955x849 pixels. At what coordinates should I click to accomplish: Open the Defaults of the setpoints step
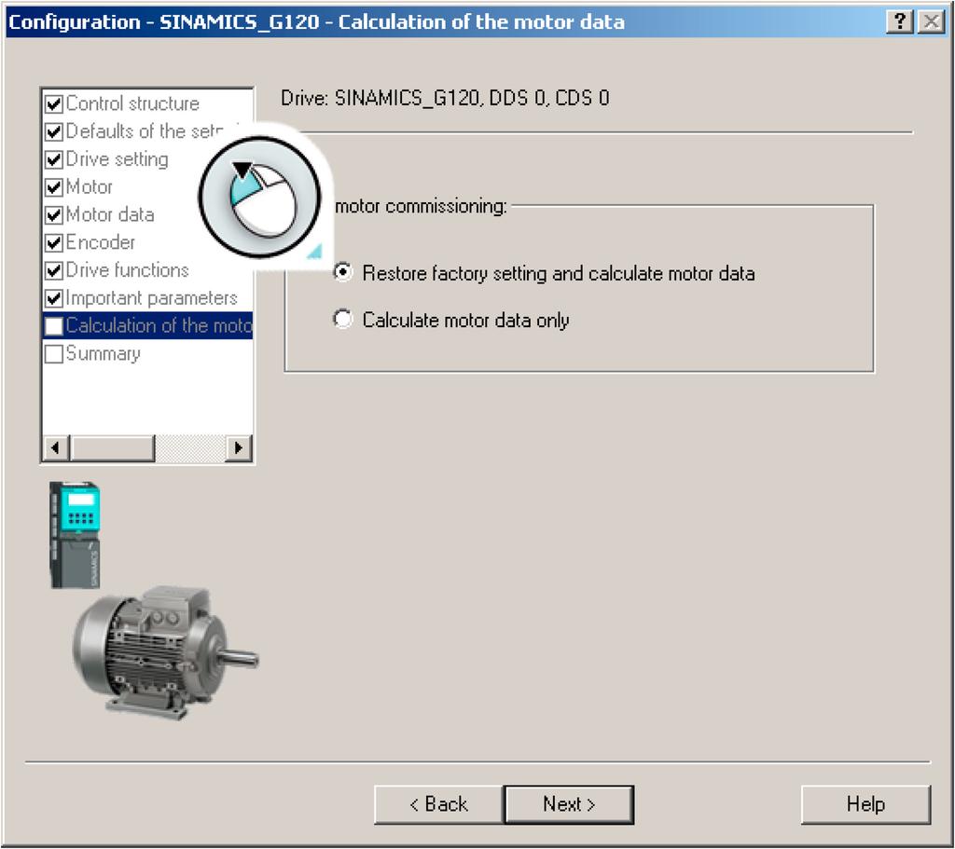[x=145, y=131]
